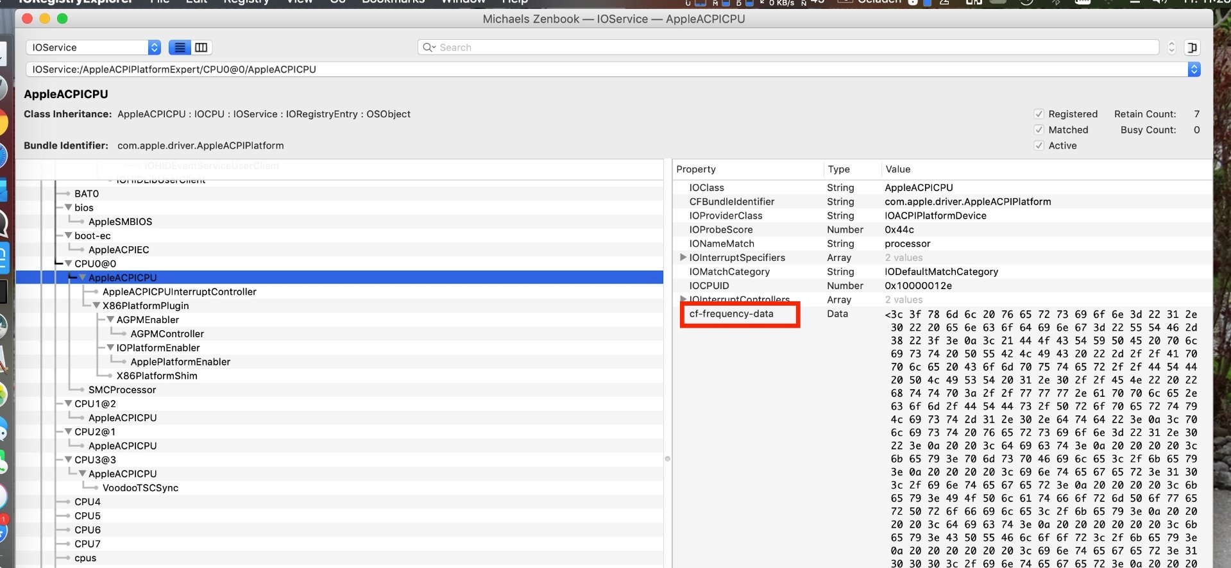
Task: Select the CPU7 tree entry
Action: point(87,544)
